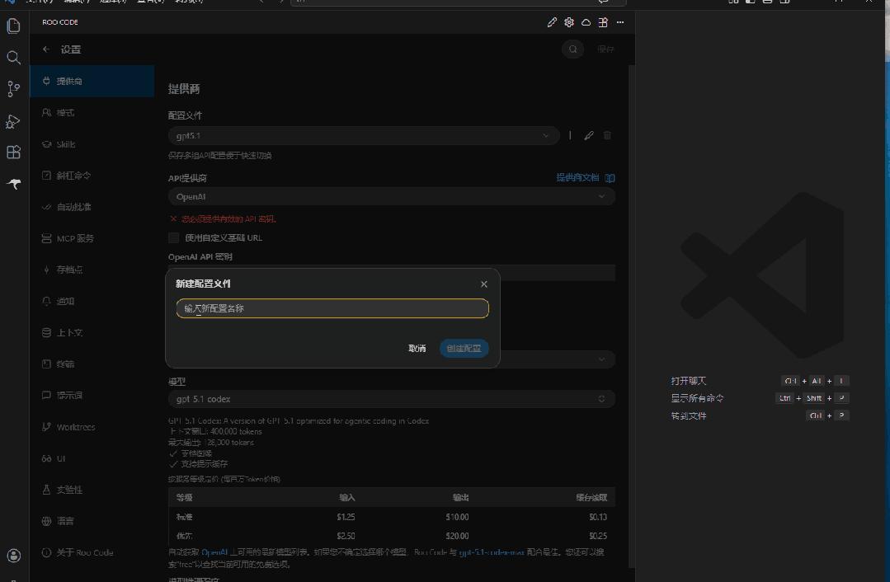Screen dimensions: 890x582
Task: Click the 缓存读取 column header
Action: pyautogui.click(x=591, y=497)
